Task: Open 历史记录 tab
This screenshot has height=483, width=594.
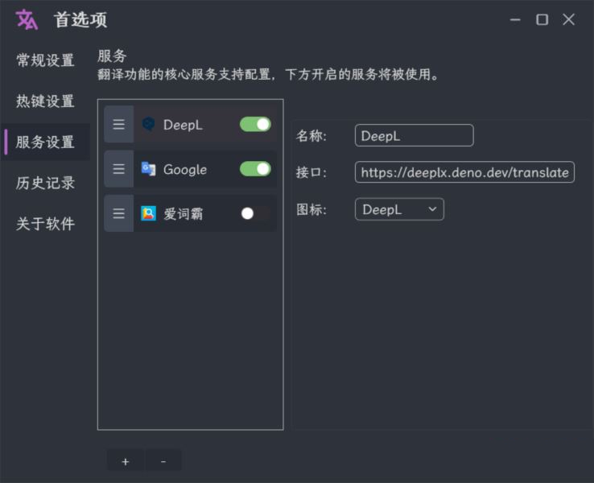Action: [45, 183]
